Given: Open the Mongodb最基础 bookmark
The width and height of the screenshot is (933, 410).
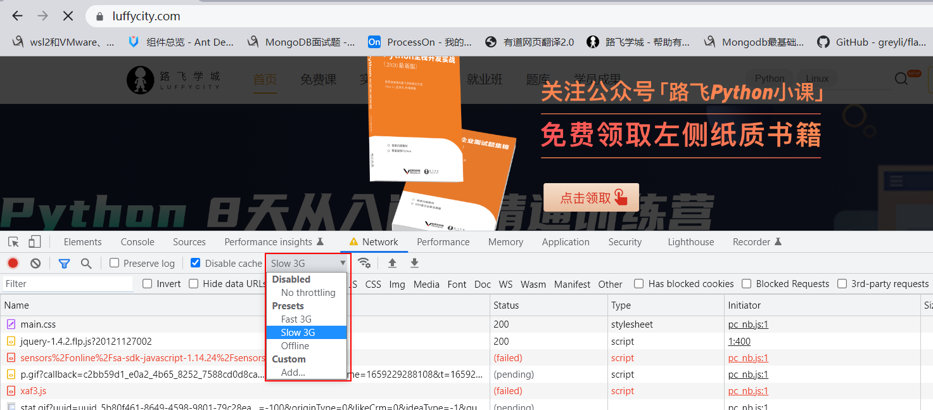Looking at the screenshot, I should click(x=754, y=42).
